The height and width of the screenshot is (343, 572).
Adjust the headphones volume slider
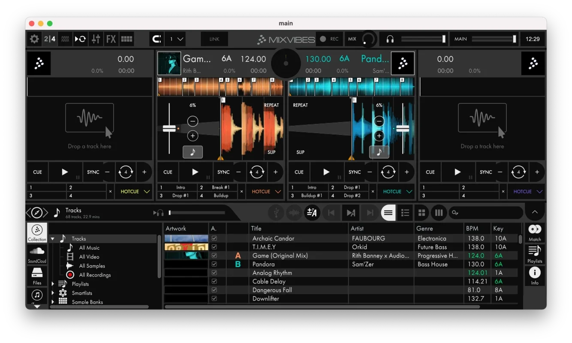424,39
